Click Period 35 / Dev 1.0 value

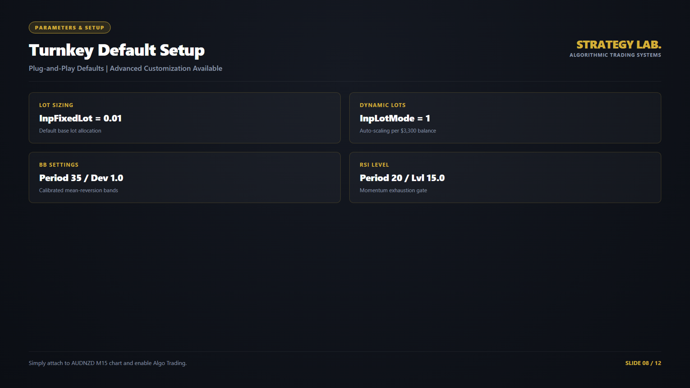point(81,178)
